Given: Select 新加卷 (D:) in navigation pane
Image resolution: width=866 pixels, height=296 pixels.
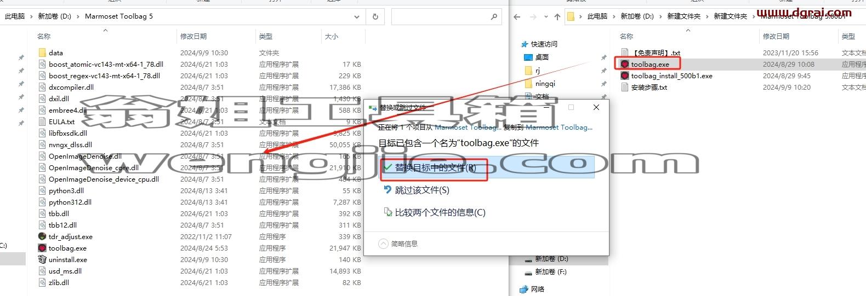Looking at the screenshot, I should [551, 258].
